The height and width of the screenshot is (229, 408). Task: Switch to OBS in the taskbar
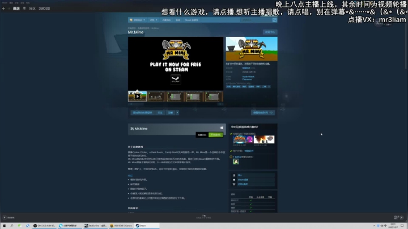point(44,226)
